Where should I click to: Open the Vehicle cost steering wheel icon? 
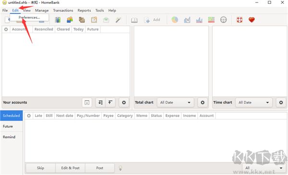tap(223, 20)
